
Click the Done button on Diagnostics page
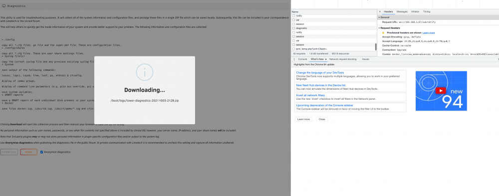click(28, 152)
